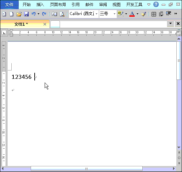Open the 文件 menu
The width and height of the screenshot is (182, 172).
pos(9,5)
